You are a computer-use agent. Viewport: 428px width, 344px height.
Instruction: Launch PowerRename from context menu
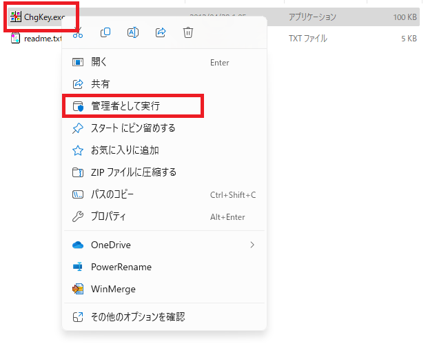pos(121,267)
